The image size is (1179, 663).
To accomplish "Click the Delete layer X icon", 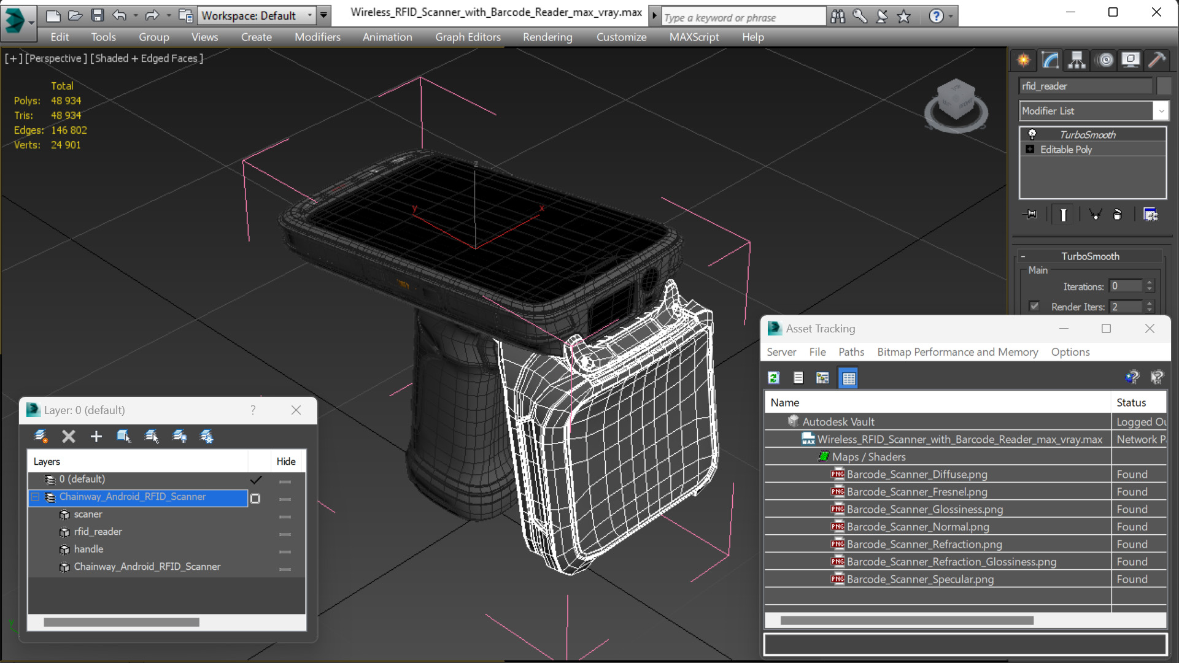I will pyautogui.click(x=69, y=436).
